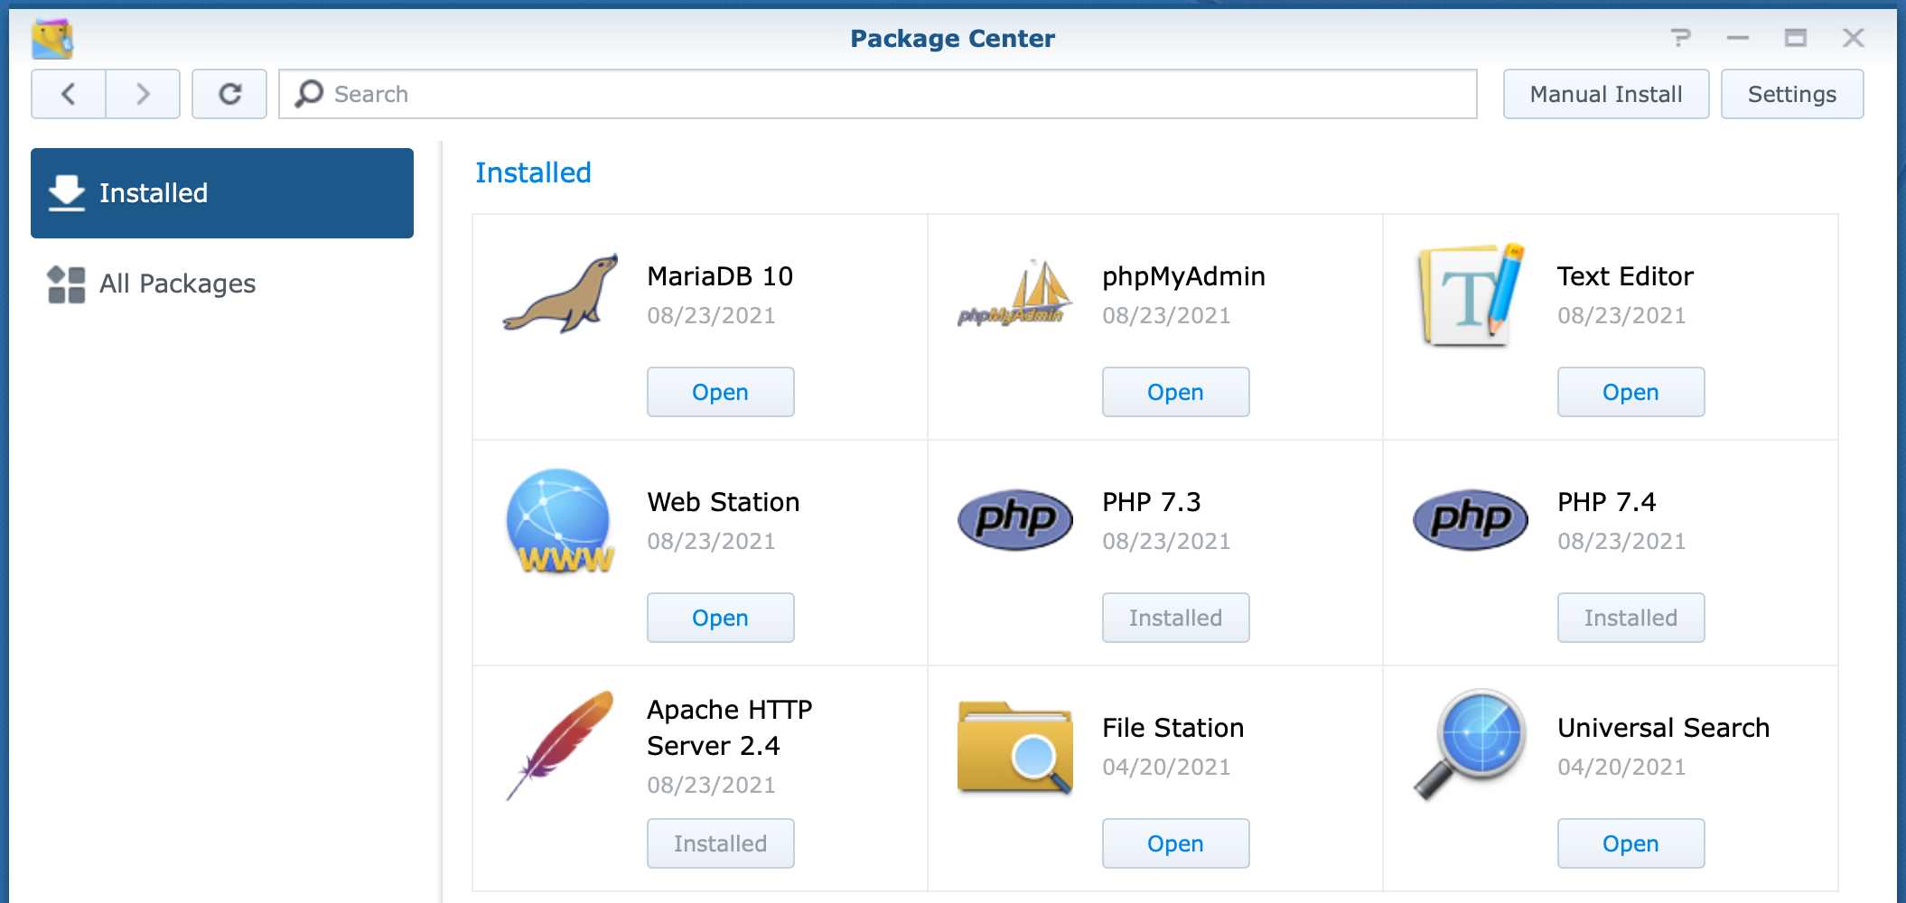
Task: Click the Apache feather icon
Action: (x=561, y=746)
